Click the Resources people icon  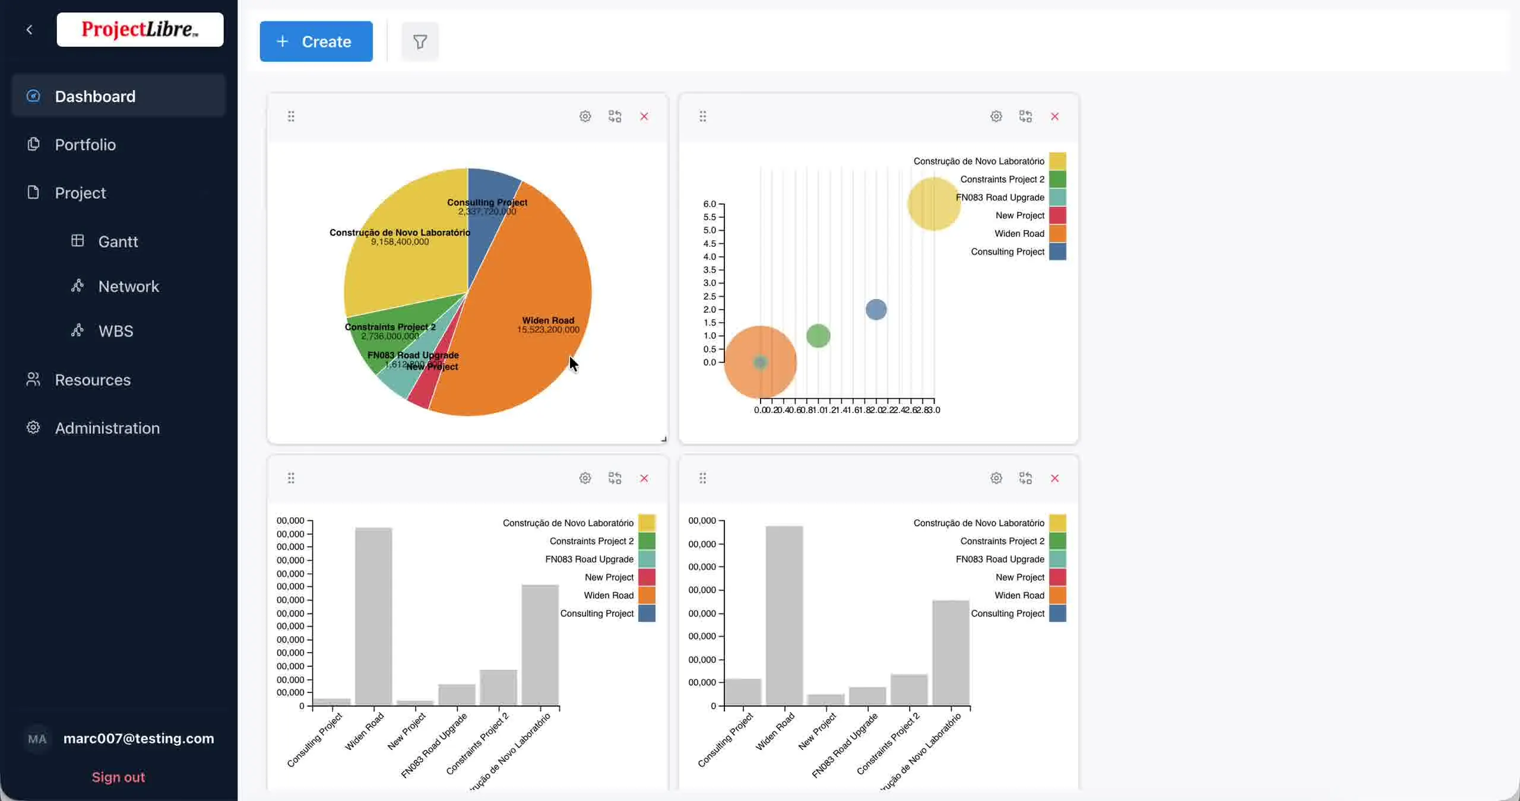coord(33,379)
